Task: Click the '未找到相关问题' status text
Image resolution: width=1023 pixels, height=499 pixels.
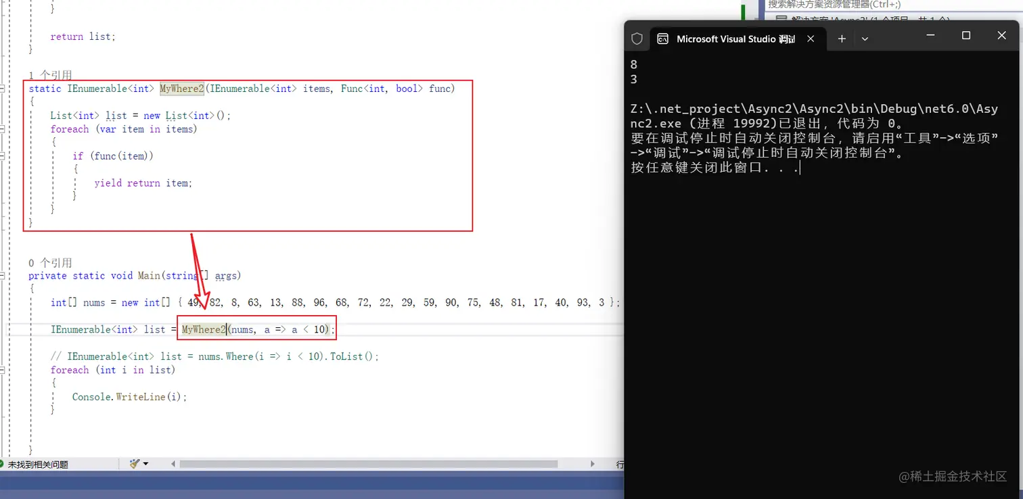Action: point(38,465)
